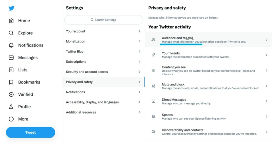This screenshot has width=276, height=144.
Task: Click the Twitter bird logo
Action: click(x=11, y=8)
